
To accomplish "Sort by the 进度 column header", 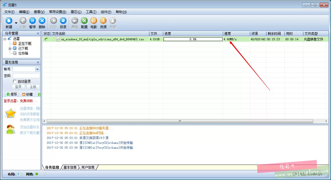I will coord(193,34).
